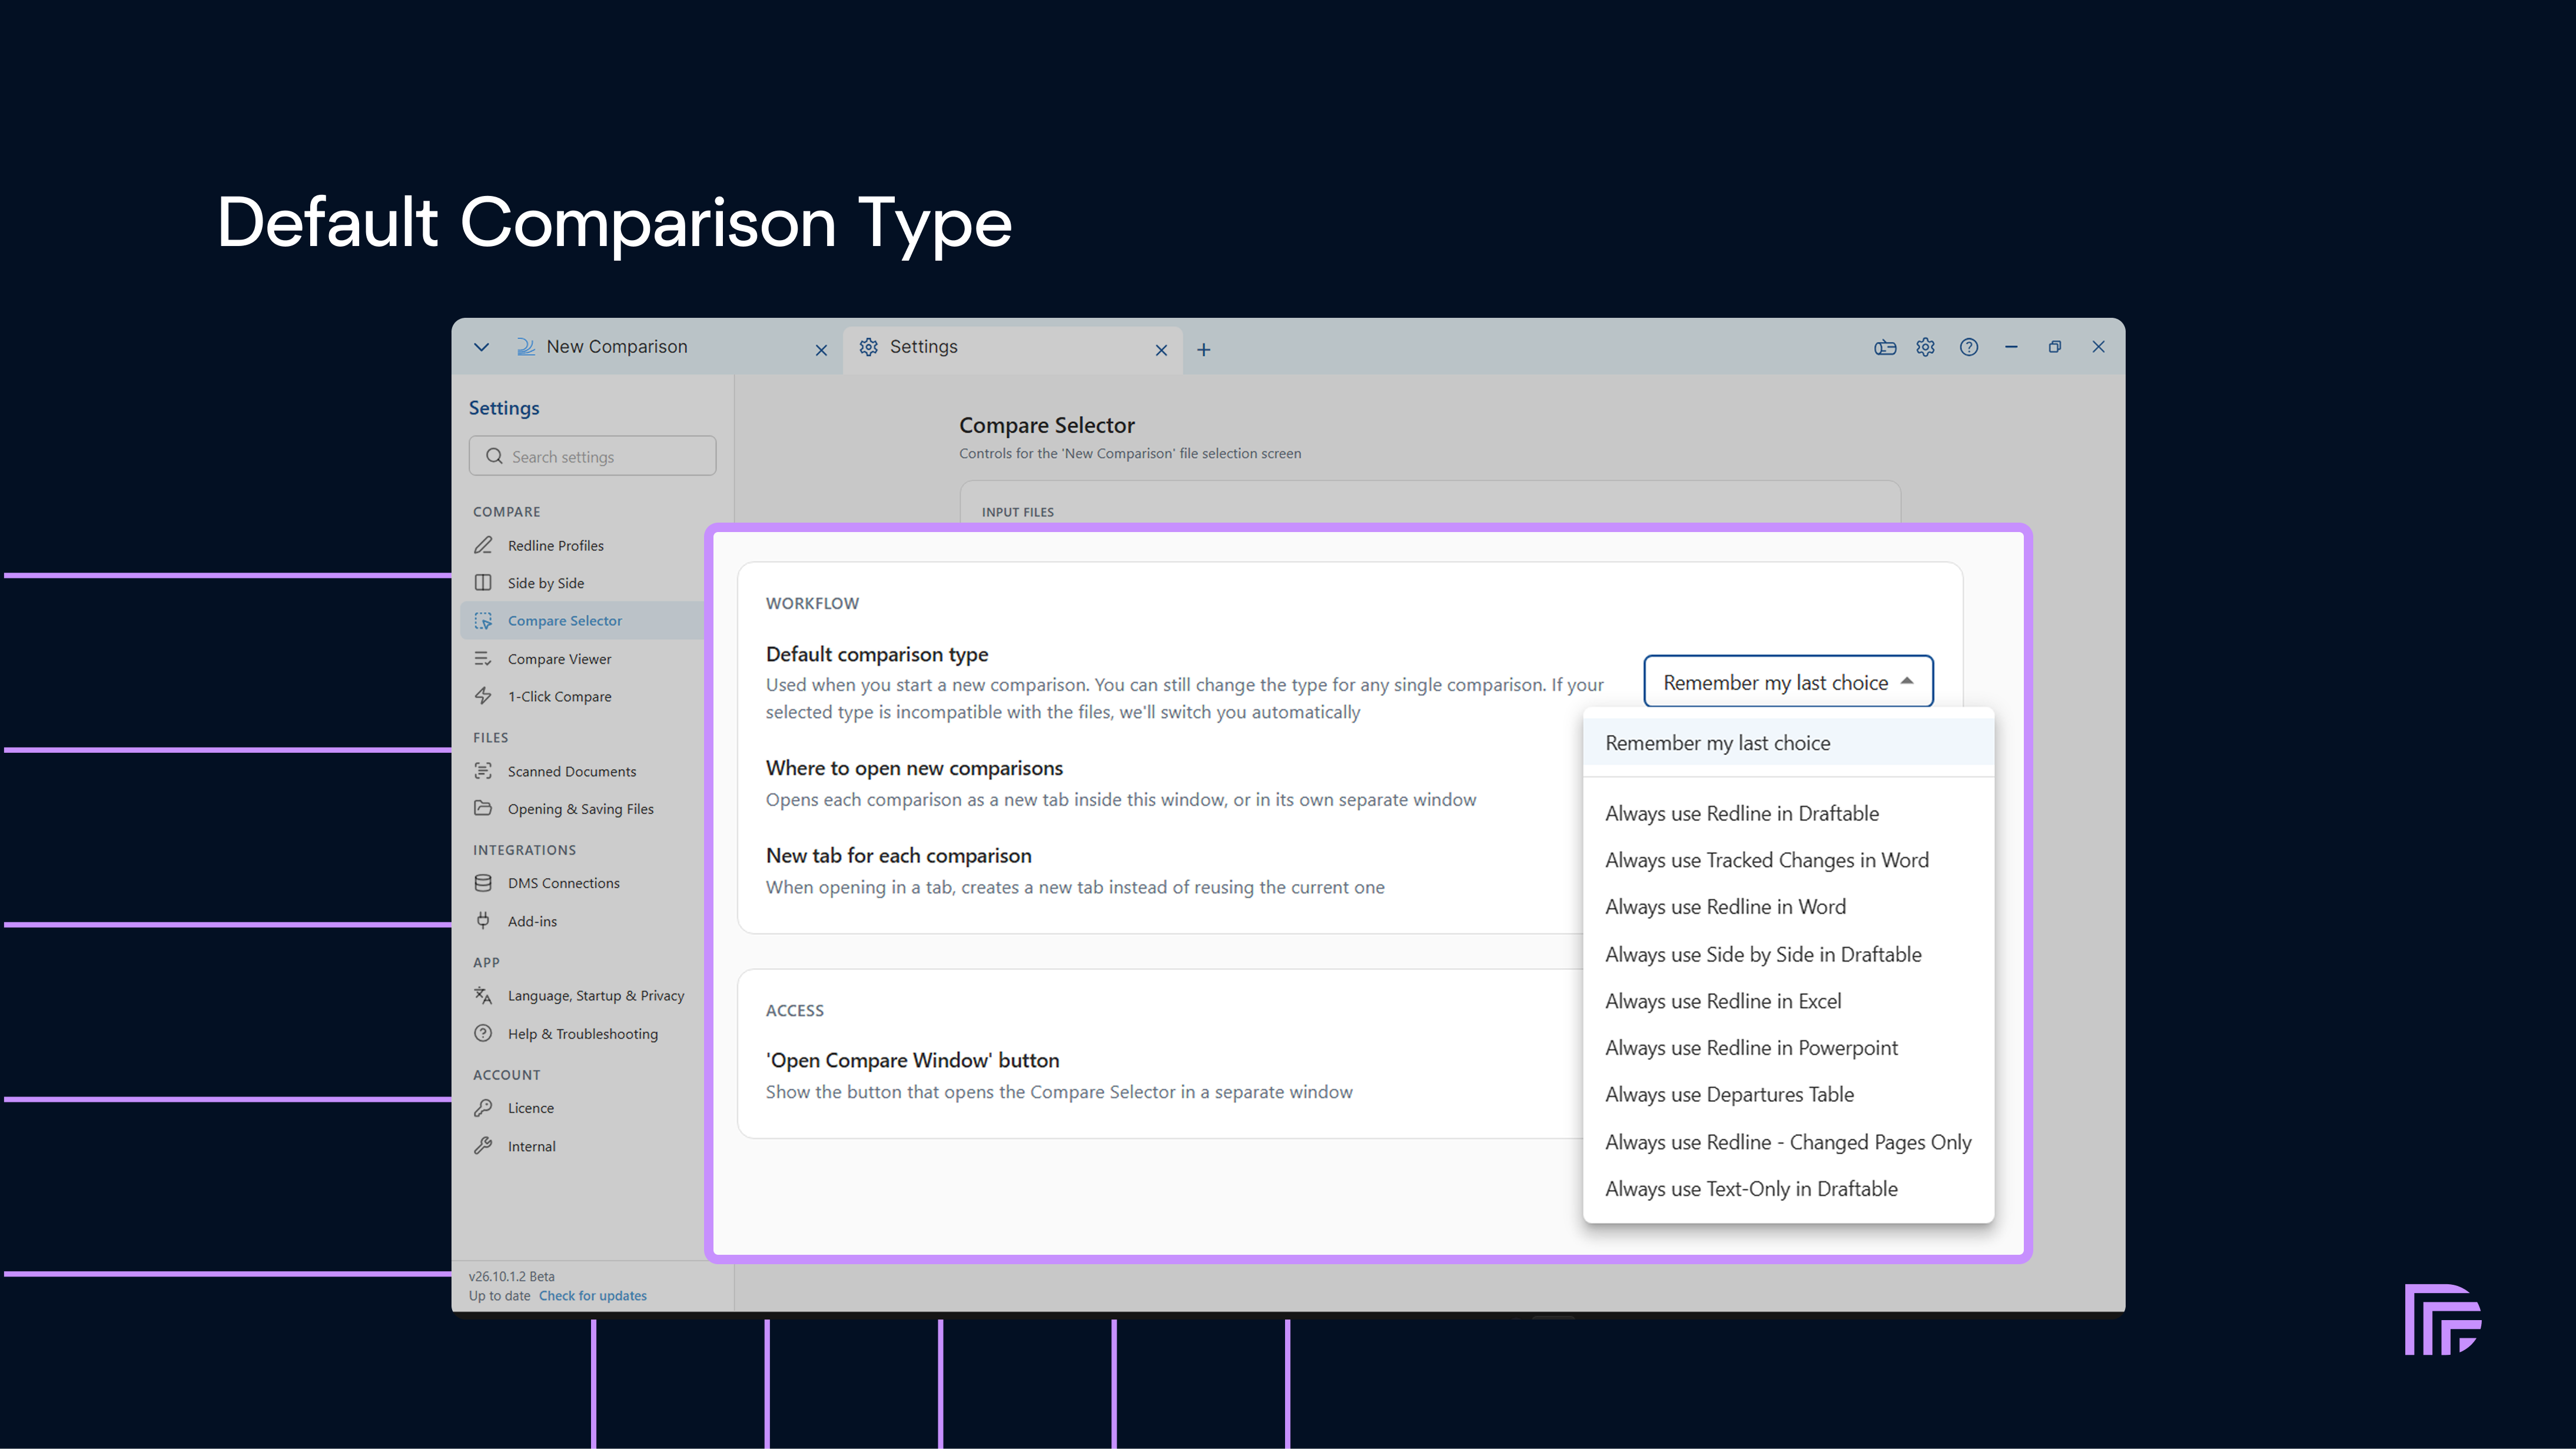2576x1449 pixels.
Task: Close the New Comparison tab
Action: coord(821,350)
